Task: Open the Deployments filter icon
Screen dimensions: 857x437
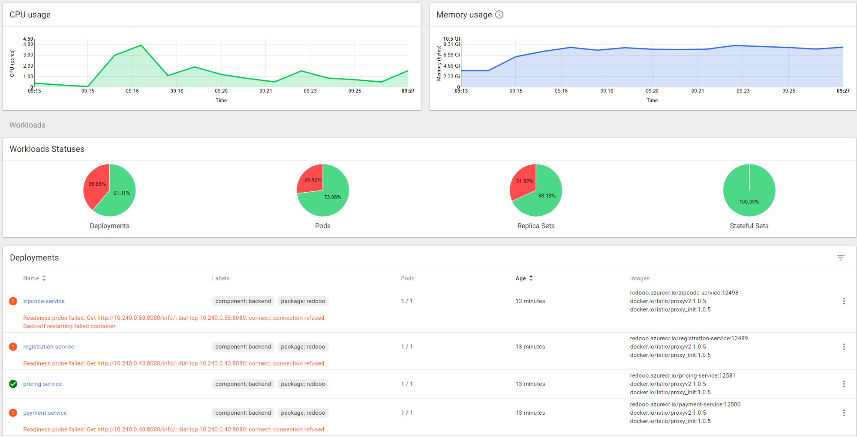Action: pyautogui.click(x=840, y=258)
